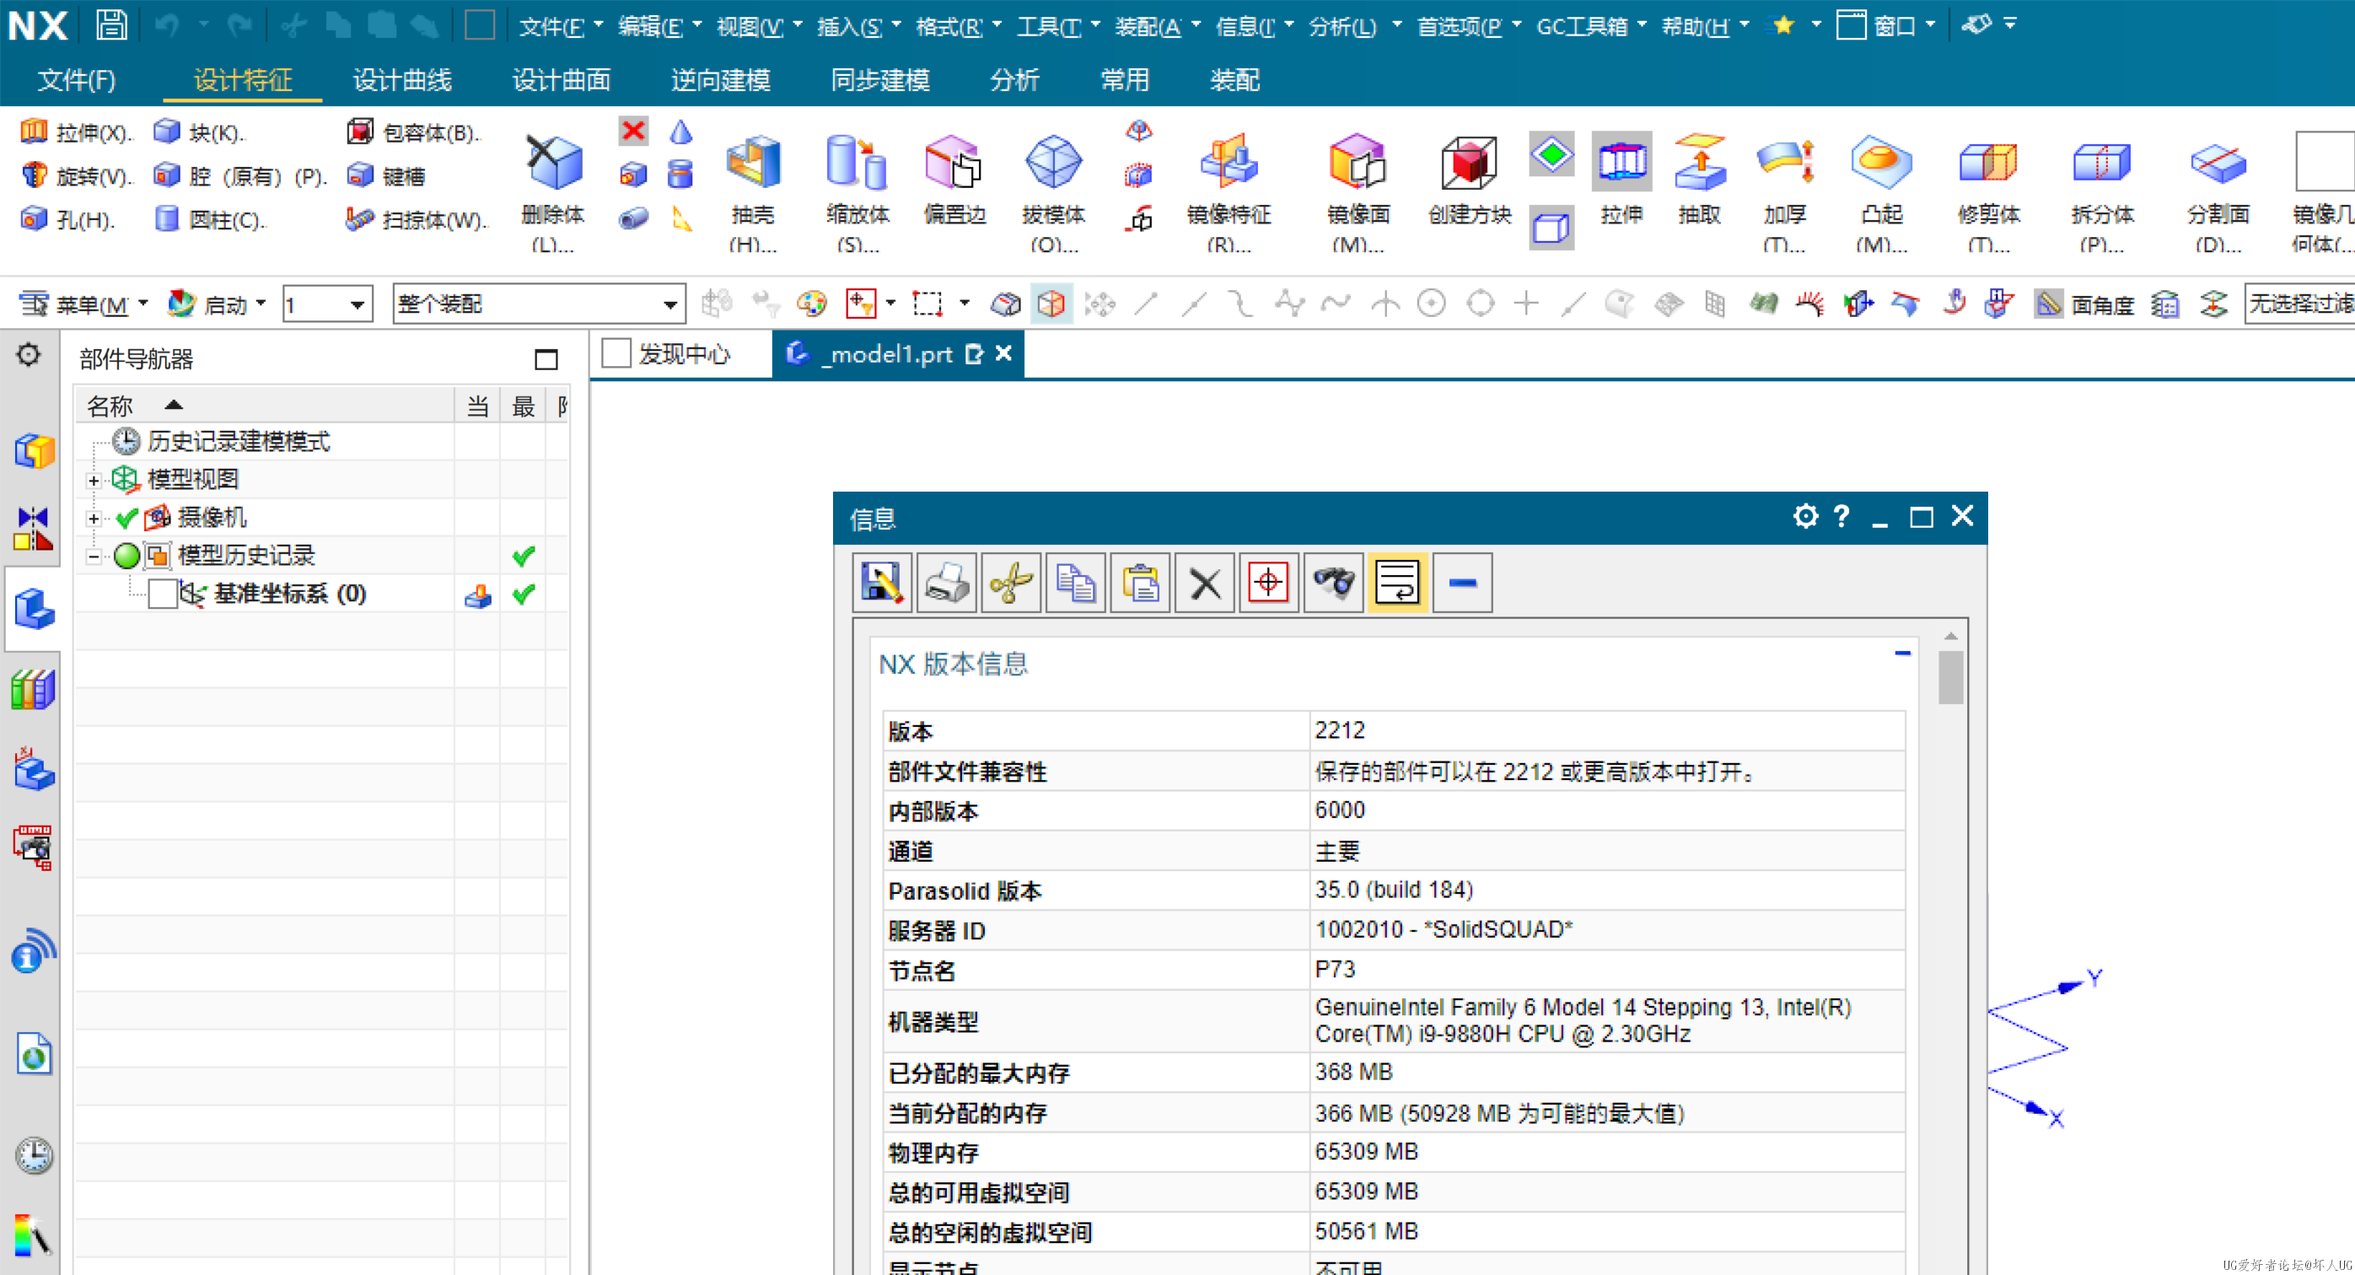The height and width of the screenshot is (1275, 2355).
Task: Select the 缩放体 (Scale Body) tool
Action: [858, 191]
